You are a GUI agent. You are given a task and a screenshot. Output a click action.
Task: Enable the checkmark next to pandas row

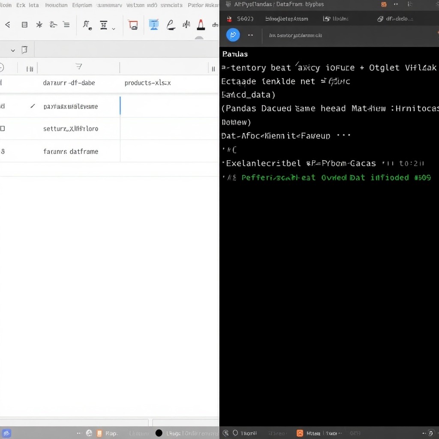tap(33, 106)
